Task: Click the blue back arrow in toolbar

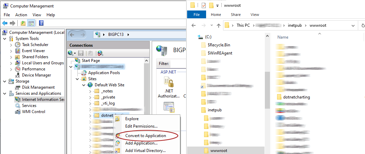Action: point(5,23)
